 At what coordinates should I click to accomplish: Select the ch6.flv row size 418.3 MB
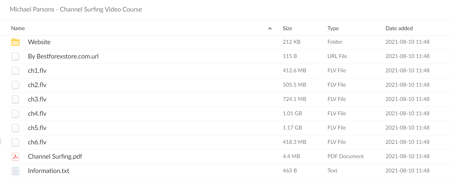tap(294, 142)
